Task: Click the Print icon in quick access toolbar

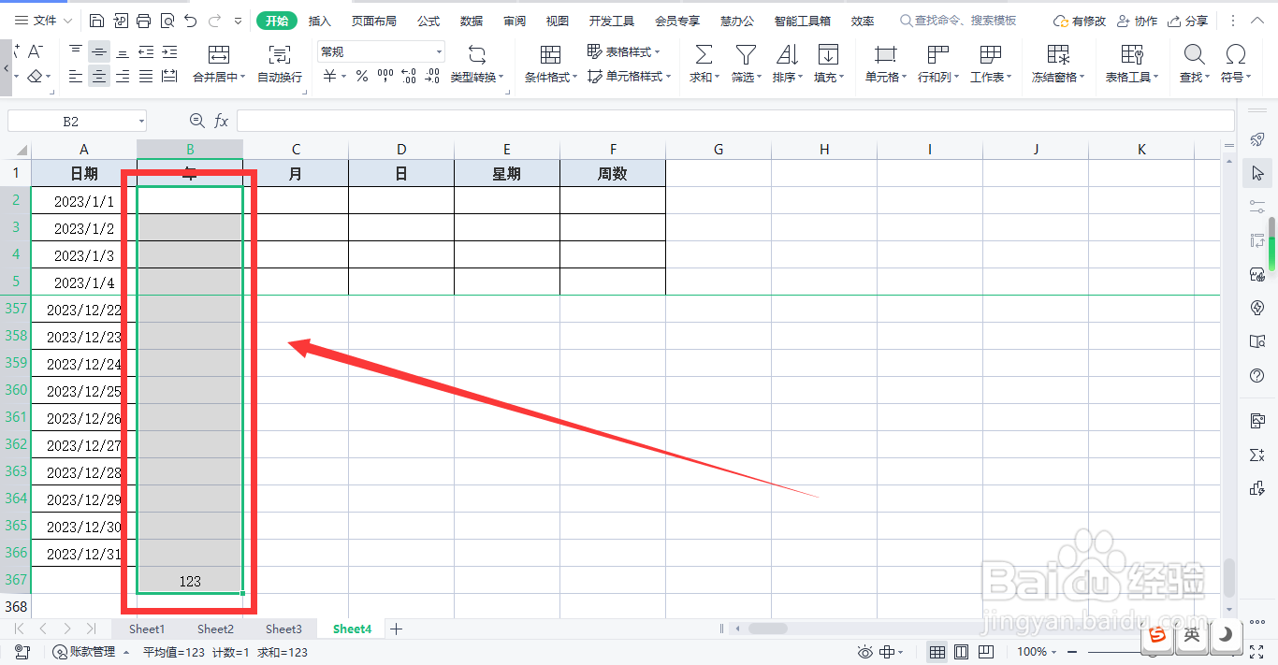Action: pos(143,21)
